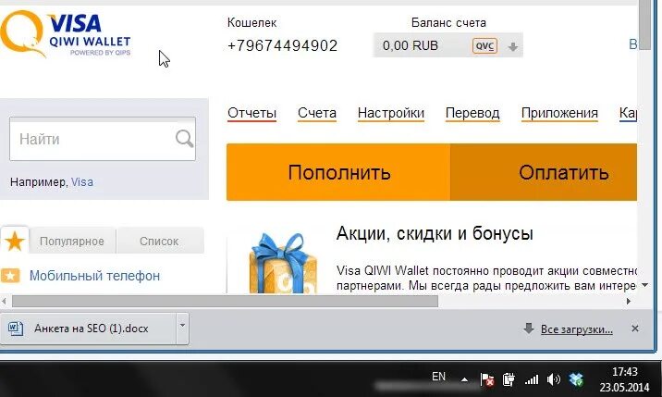Click the blue gift box image
Viewport: 662px width, 397px height.
click(x=282, y=263)
